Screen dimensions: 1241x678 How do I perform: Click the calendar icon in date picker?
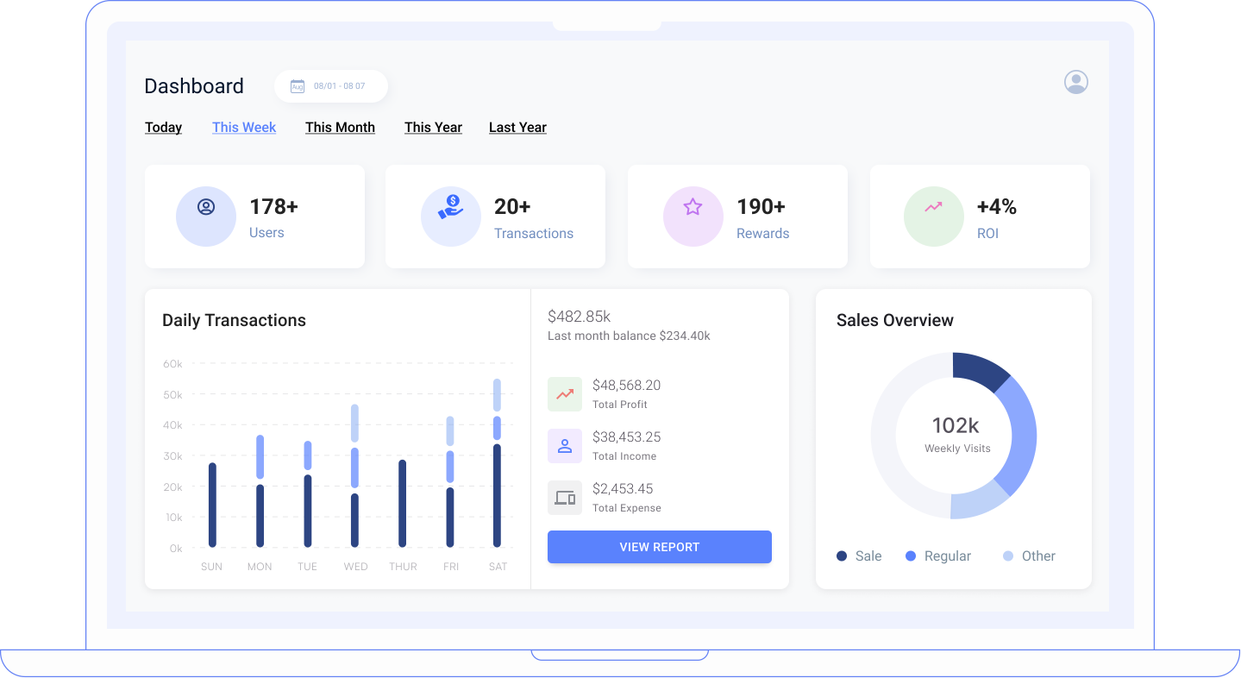[x=298, y=86]
